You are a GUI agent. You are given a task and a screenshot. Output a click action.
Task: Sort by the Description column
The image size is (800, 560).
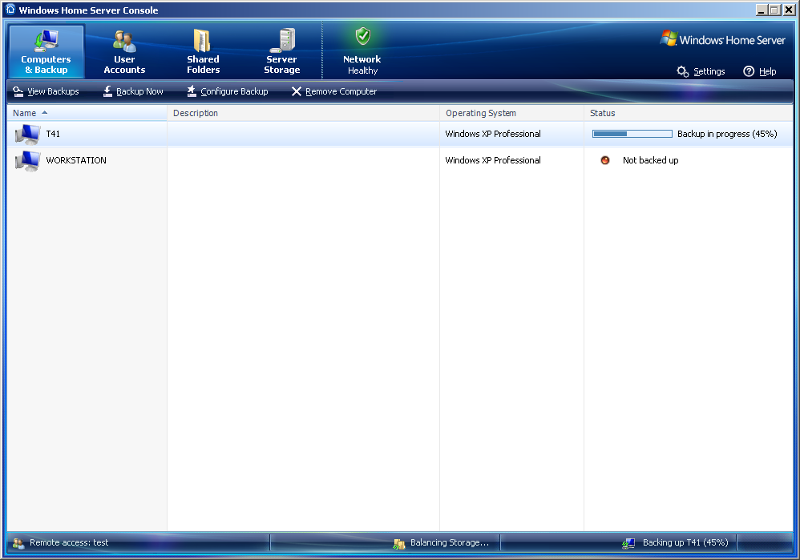coord(303,113)
